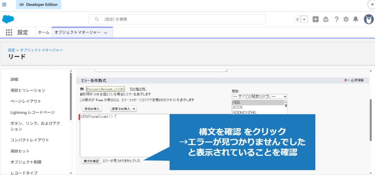375x175 pixels.
Task: Click the 設定 breadcrumb link
Action: coord(11,50)
